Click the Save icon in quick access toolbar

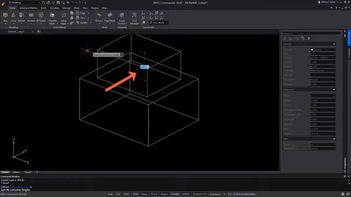click(x=58, y=3)
